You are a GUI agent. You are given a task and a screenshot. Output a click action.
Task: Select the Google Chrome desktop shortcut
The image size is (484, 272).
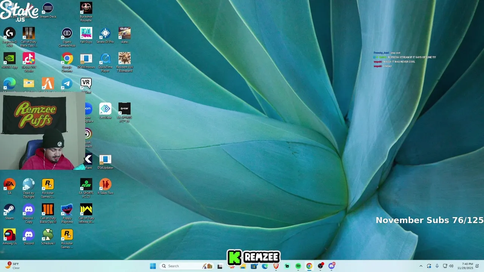click(x=67, y=63)
